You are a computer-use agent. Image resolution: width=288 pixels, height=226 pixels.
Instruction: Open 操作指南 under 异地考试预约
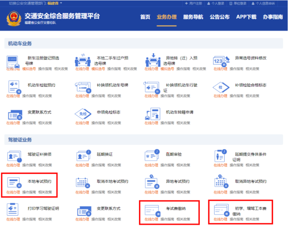point(167,192)
